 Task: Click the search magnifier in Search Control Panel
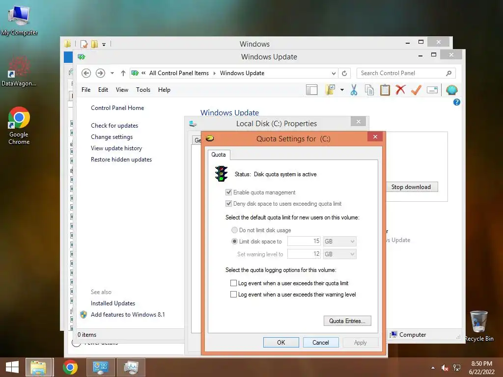(449, 73)
